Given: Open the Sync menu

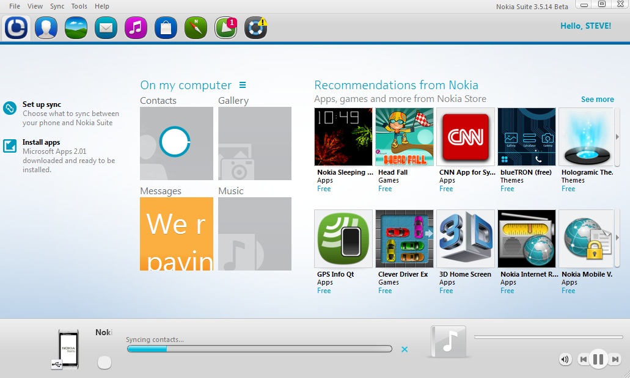Looking at the screenshot, I should [57, 6].
